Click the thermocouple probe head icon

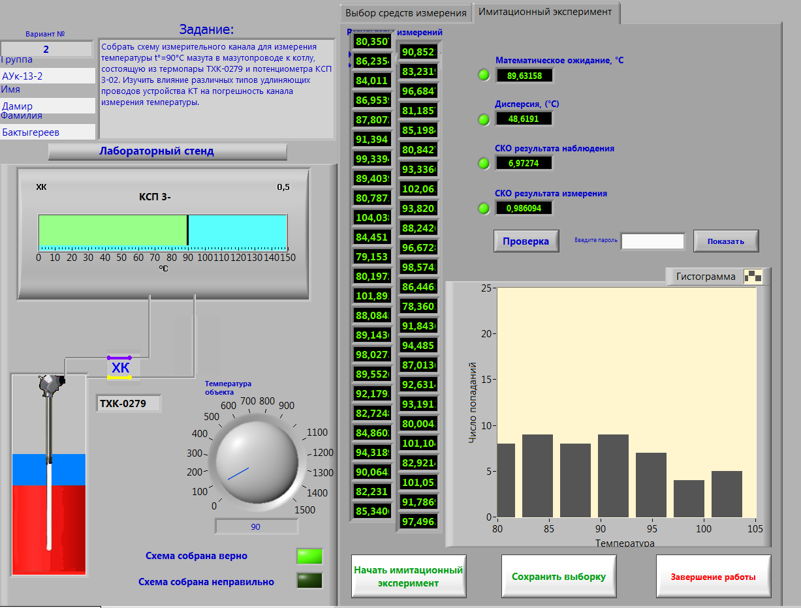point(50,386)
